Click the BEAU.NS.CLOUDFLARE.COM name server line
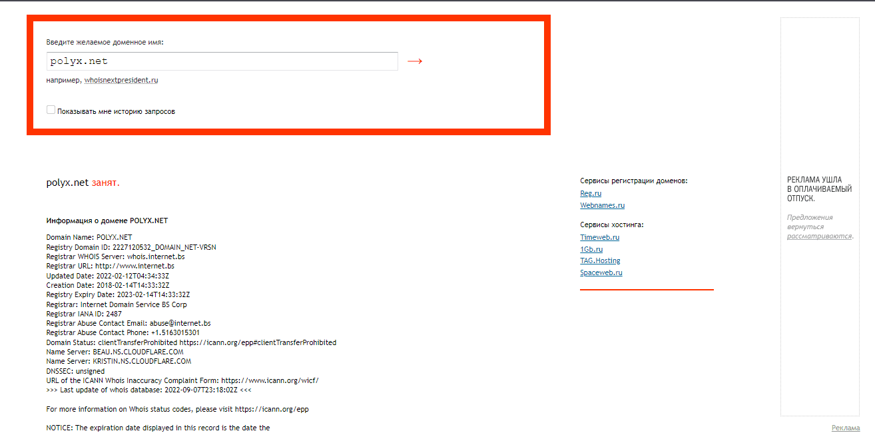This screenshot has width=875, height=435. pyautogui.click(x=138, y=352)
